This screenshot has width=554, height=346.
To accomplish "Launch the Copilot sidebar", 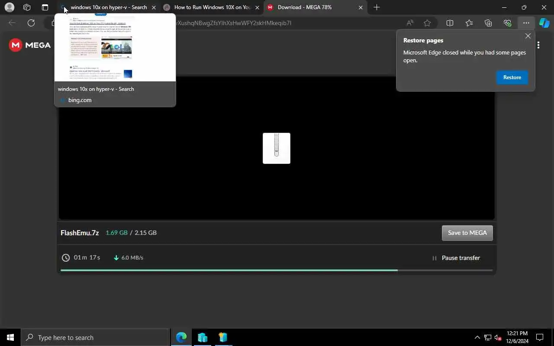I will click(x=544, y=23).
